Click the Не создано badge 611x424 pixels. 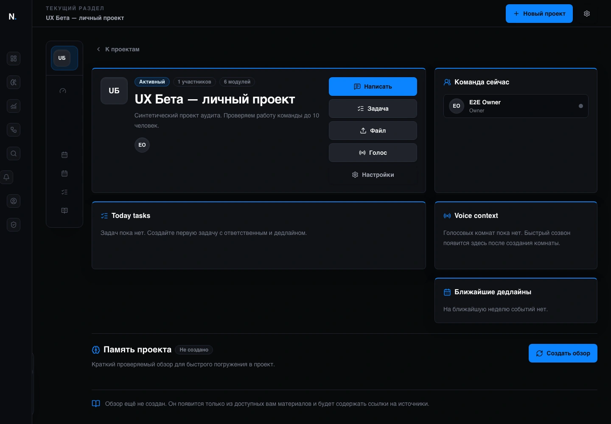coord(194,350)
